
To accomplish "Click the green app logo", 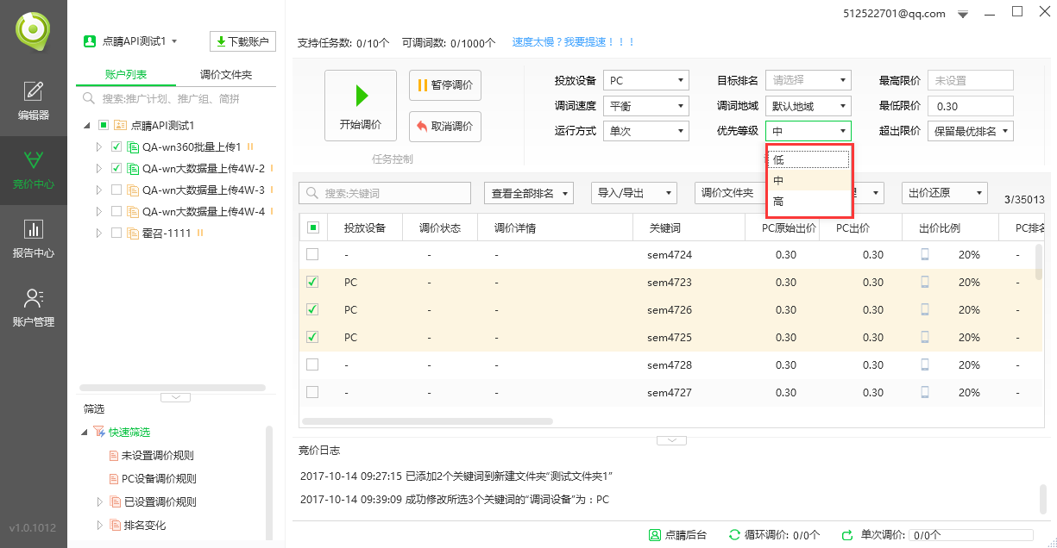I will click(34, 30).
